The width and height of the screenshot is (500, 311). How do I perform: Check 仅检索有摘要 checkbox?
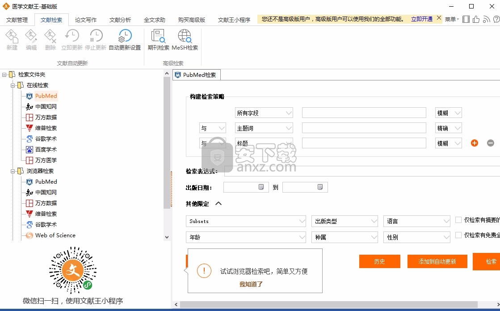[x=458, y=220]
